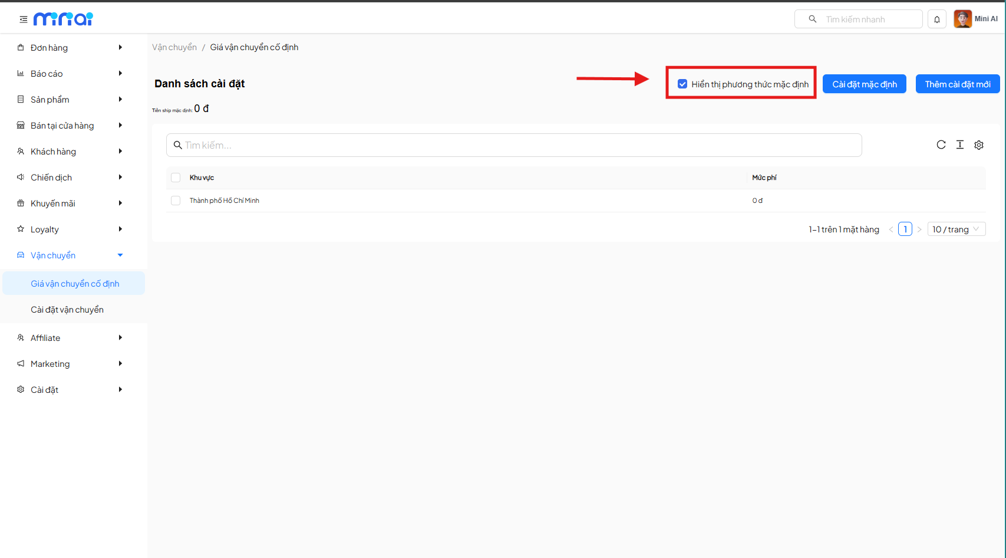1006x558 pixels.
Task: Go to next page arrow in pagination
Action: pyautogui.click(x=919, y=229)
